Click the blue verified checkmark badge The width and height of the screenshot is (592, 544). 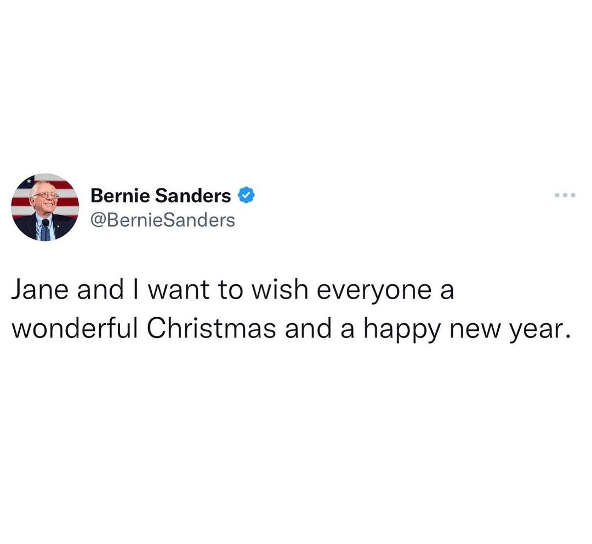pos(246,195)
